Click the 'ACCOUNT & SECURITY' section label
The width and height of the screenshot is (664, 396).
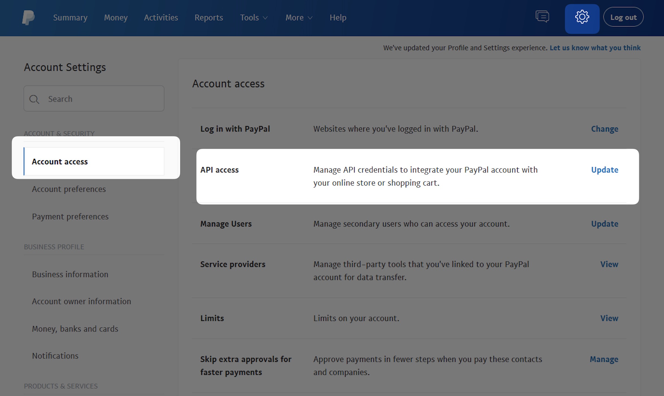[x=59, y=133]
